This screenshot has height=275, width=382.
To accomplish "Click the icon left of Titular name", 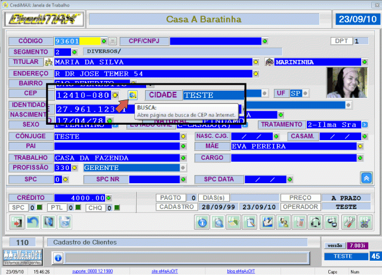I will point(48,61).
